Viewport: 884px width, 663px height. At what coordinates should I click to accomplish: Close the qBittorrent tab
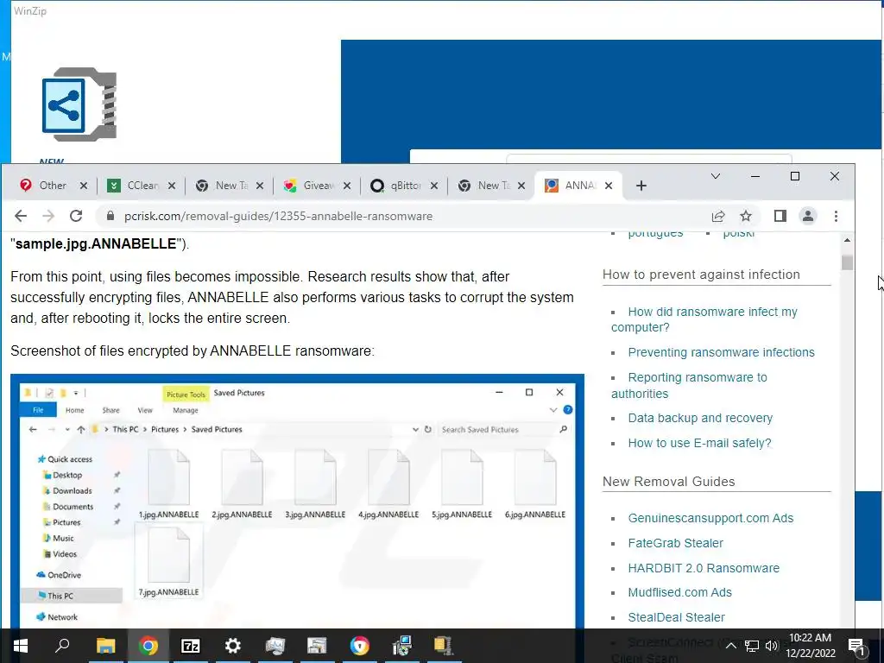(434, 186)
